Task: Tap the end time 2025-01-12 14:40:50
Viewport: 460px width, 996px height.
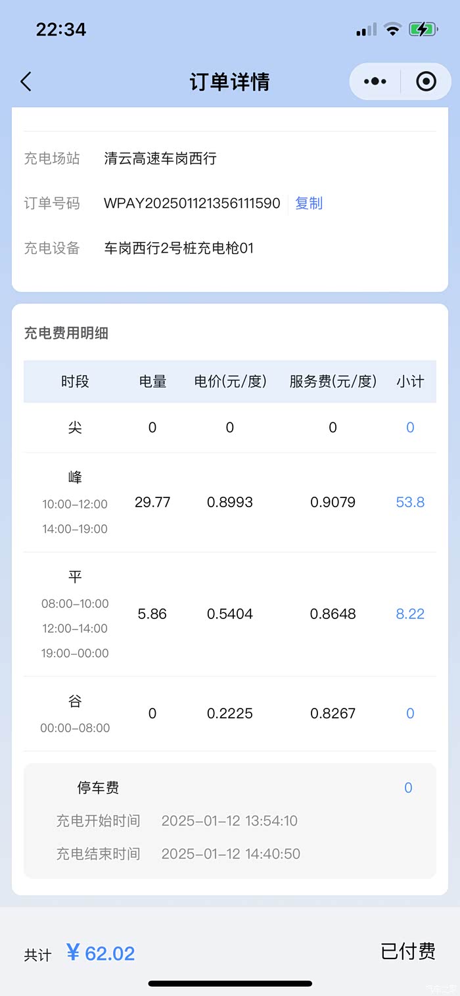Action: click(x=231, y=854)
